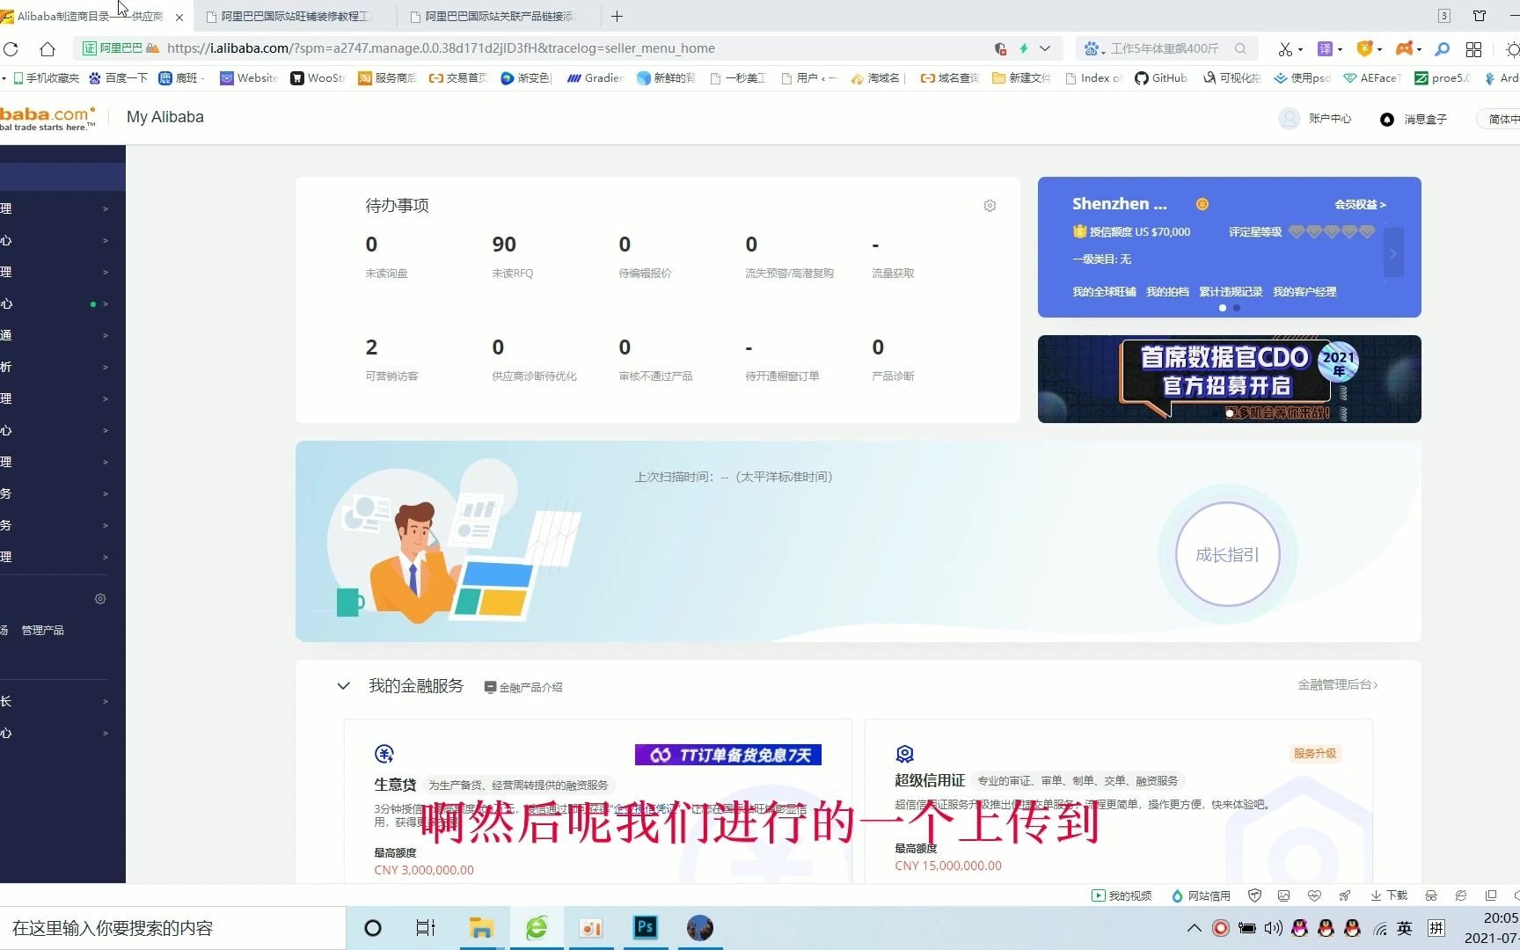1520x950 pixels.
Task: Click the Baidu search box
Action: (1166, 48)
